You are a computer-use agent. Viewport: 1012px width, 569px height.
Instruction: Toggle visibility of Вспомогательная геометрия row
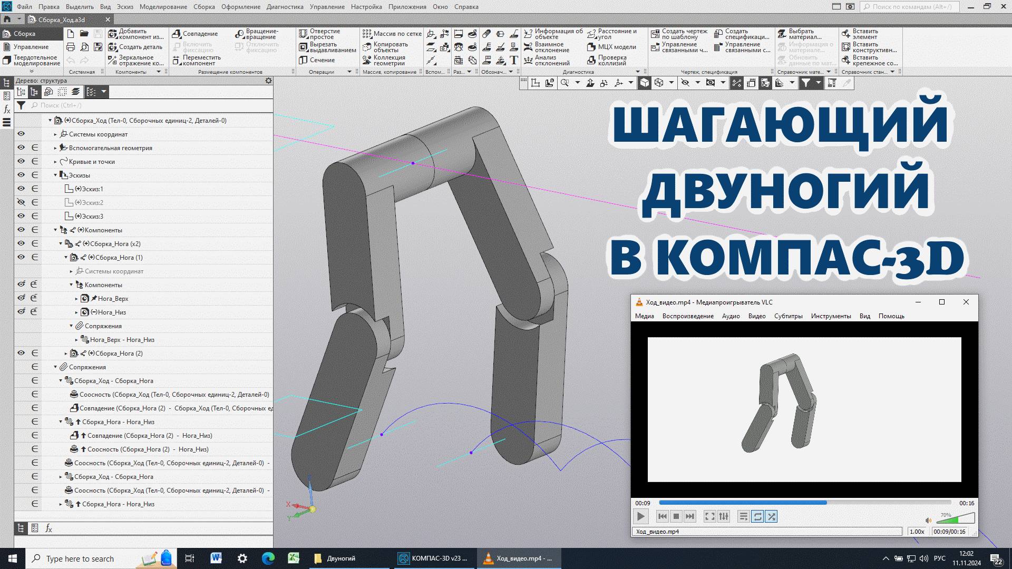[21, 148]
